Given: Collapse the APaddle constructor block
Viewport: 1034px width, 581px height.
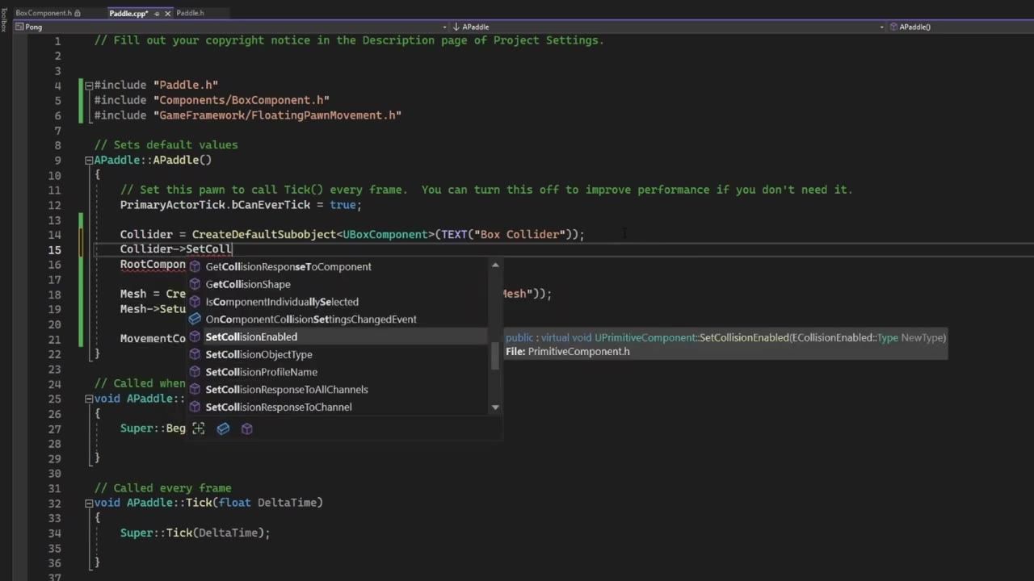Looking at the screenshot, I should [89, 160].
